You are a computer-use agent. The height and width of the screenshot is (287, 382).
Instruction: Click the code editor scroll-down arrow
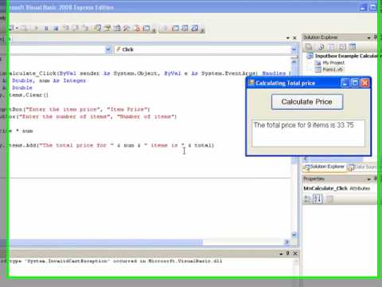point(294,234)
